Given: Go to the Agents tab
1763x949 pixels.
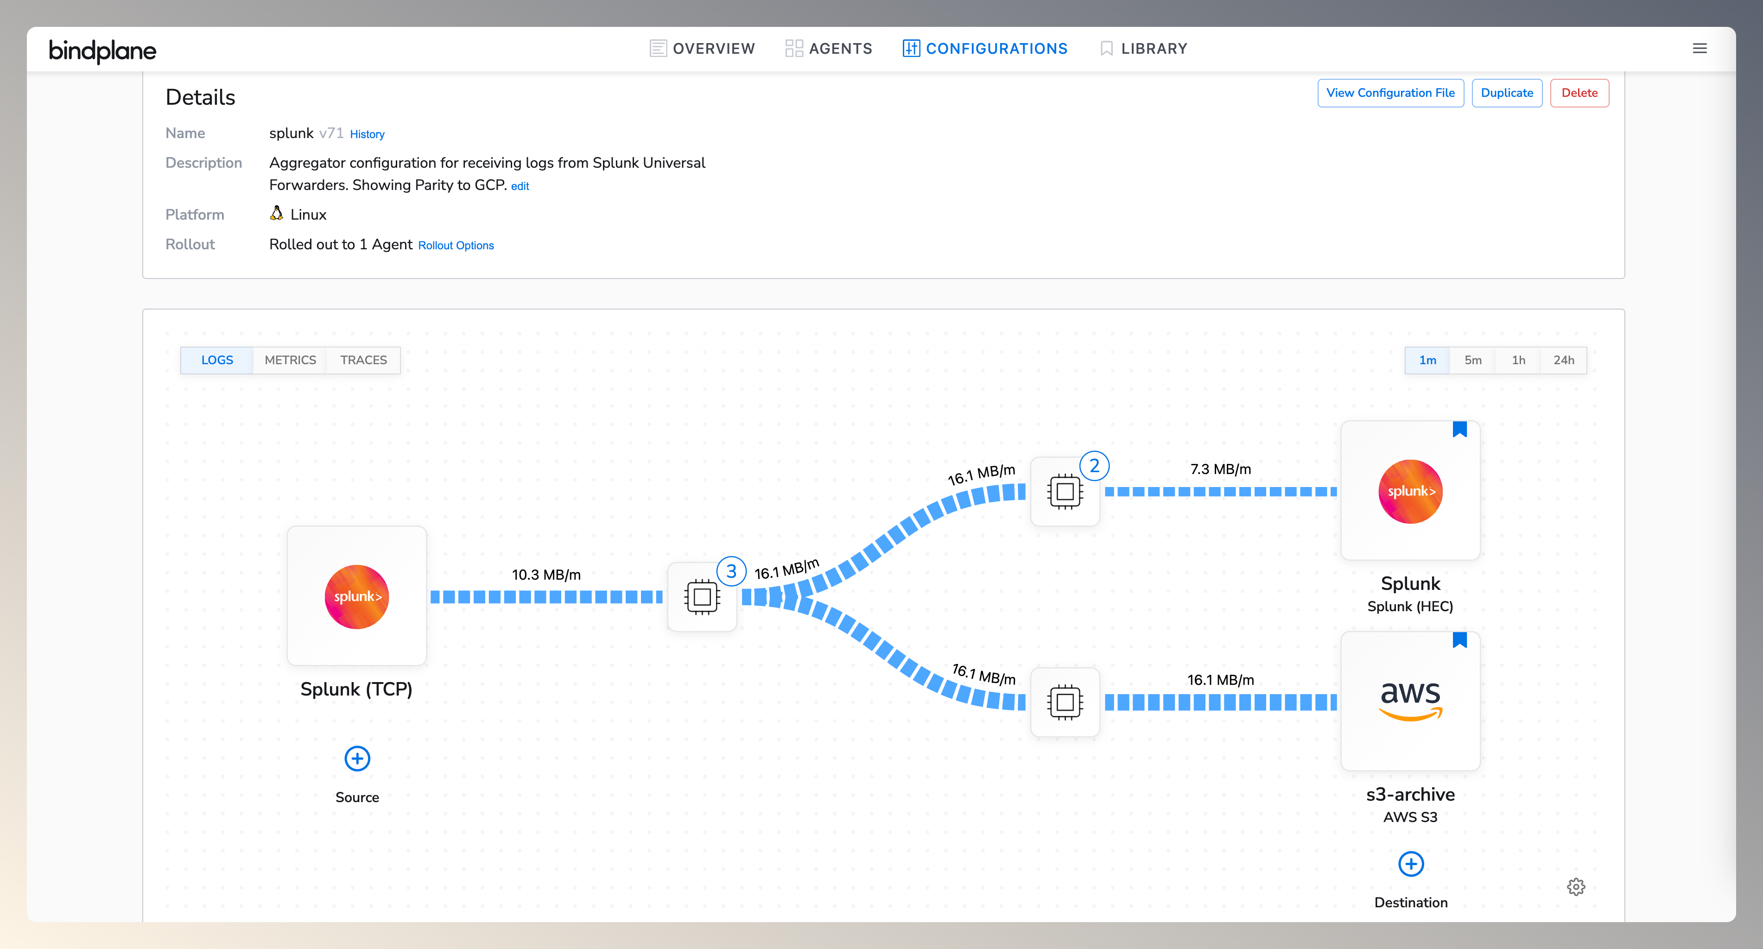Looking at the screenshot, I should click(829, 49).
